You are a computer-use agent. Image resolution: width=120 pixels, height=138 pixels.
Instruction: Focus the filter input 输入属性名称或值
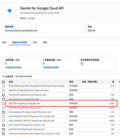pyautogui.click(x=24, y=76)
